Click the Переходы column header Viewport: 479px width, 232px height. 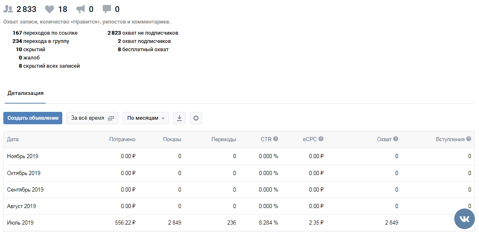[x=224, y=140]
